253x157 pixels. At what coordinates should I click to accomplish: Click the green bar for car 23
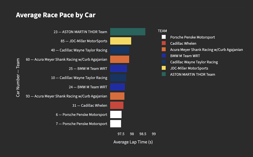[127, 32]
